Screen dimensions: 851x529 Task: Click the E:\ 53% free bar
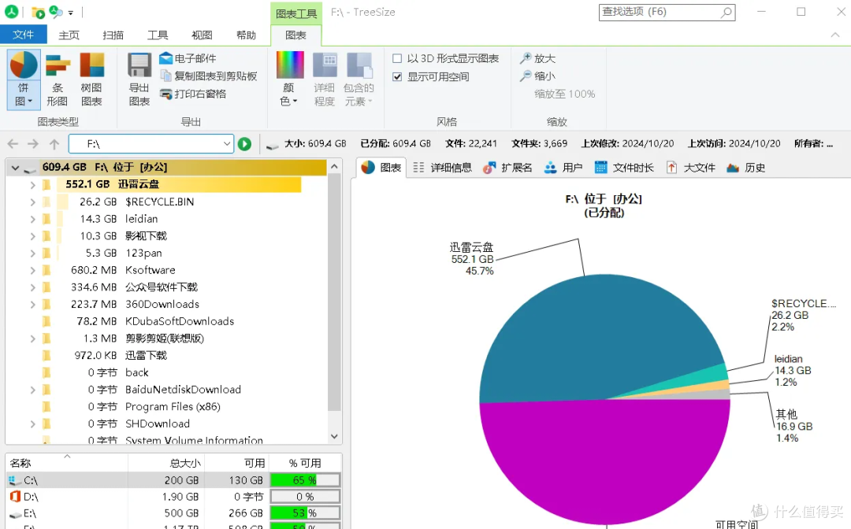pos(305,512)
